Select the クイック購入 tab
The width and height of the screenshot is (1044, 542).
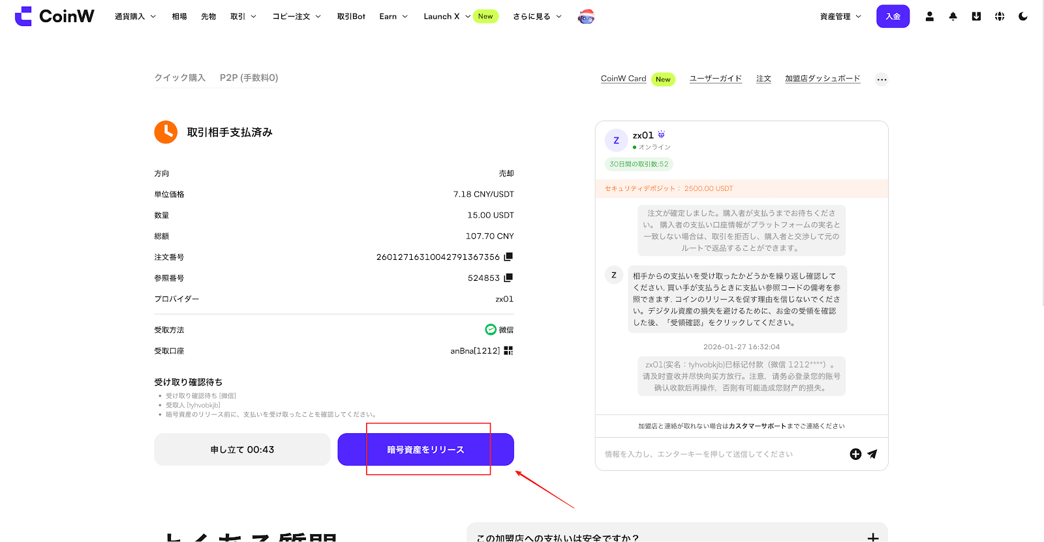[x=179, y=78]
